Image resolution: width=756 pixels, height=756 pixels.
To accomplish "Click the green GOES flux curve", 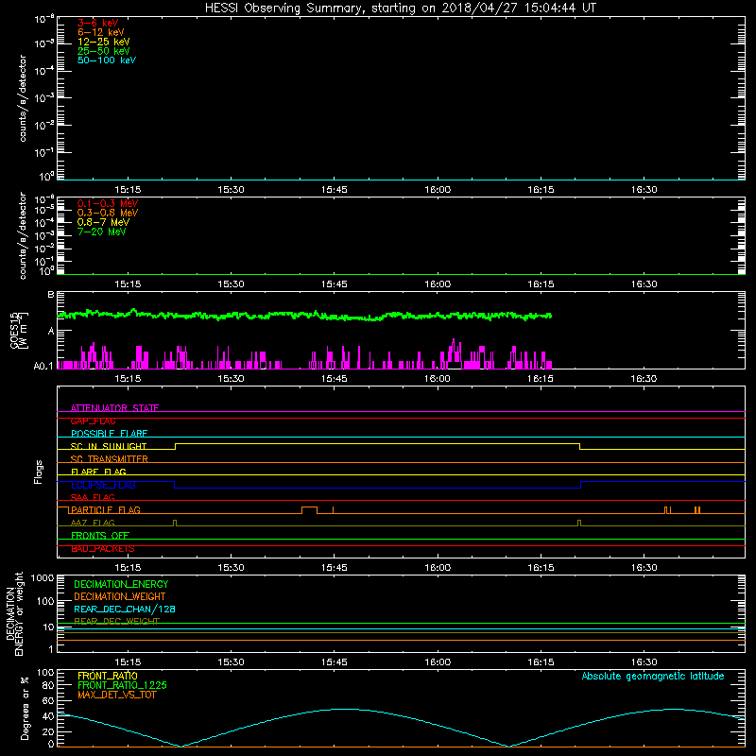I will pyautogui.click(x=303, y=316).
